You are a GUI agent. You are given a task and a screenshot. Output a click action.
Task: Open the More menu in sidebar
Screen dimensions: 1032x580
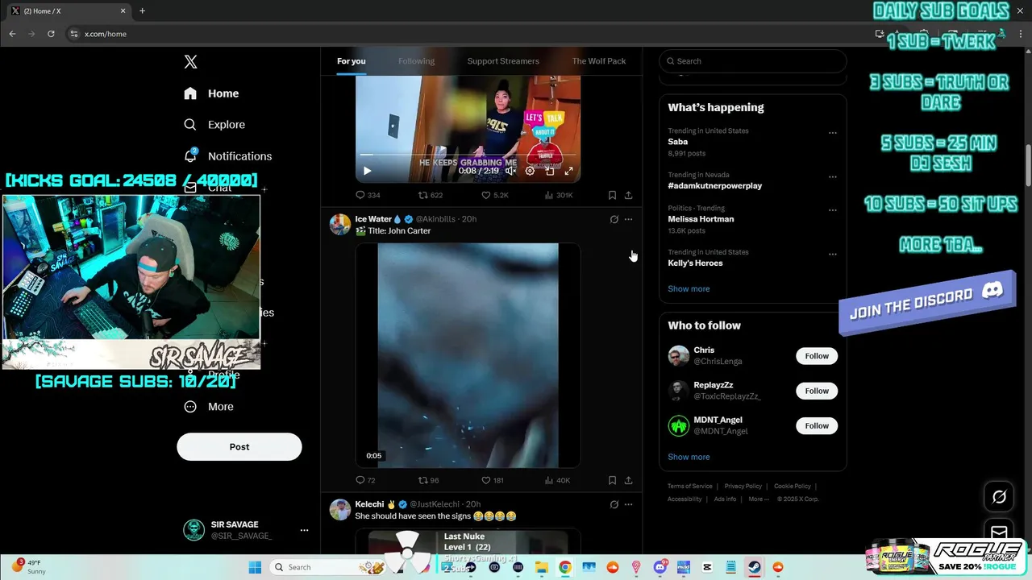209,407
